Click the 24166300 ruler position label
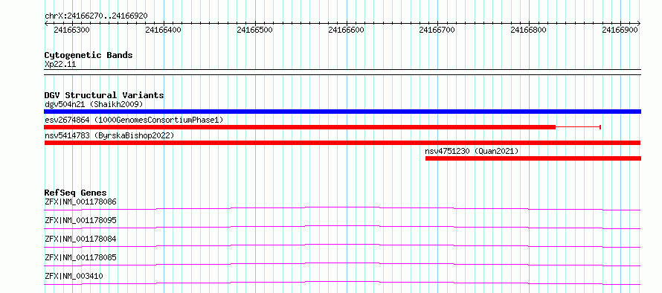662x293 pixels. 71,30
